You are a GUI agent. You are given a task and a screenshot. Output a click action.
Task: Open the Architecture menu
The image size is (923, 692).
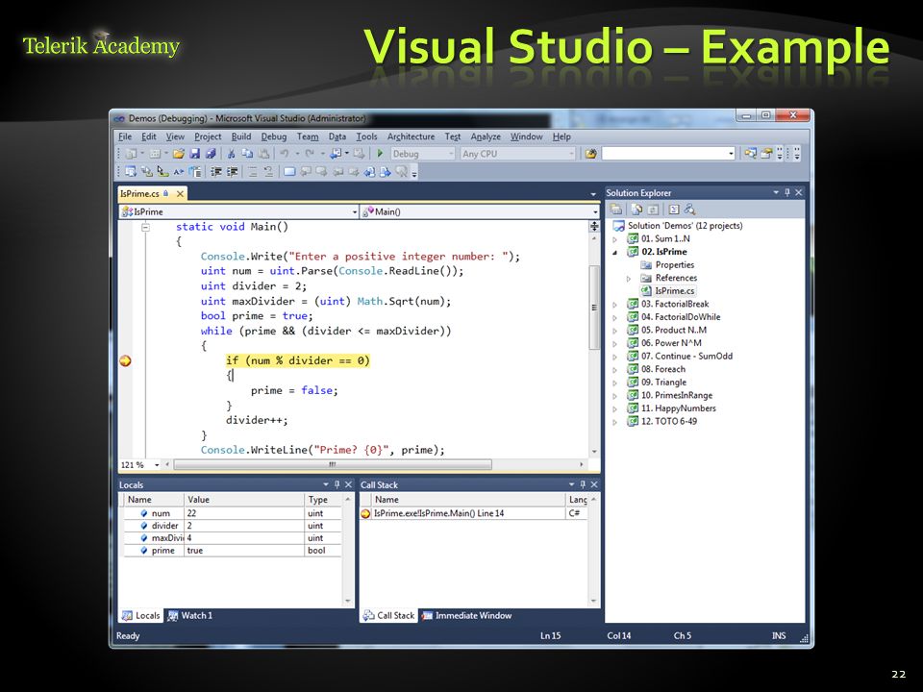tap(411, 136)
